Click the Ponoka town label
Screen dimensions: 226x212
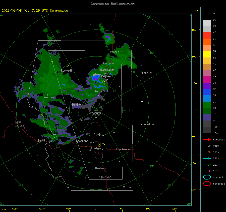click(x=115, y=52)
